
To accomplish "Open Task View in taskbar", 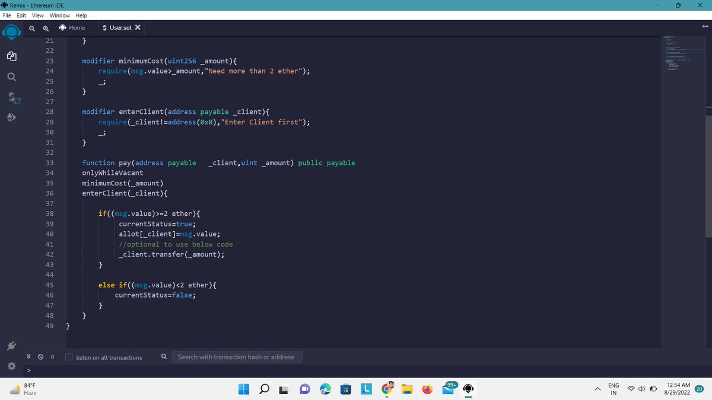I will point(285,389).
